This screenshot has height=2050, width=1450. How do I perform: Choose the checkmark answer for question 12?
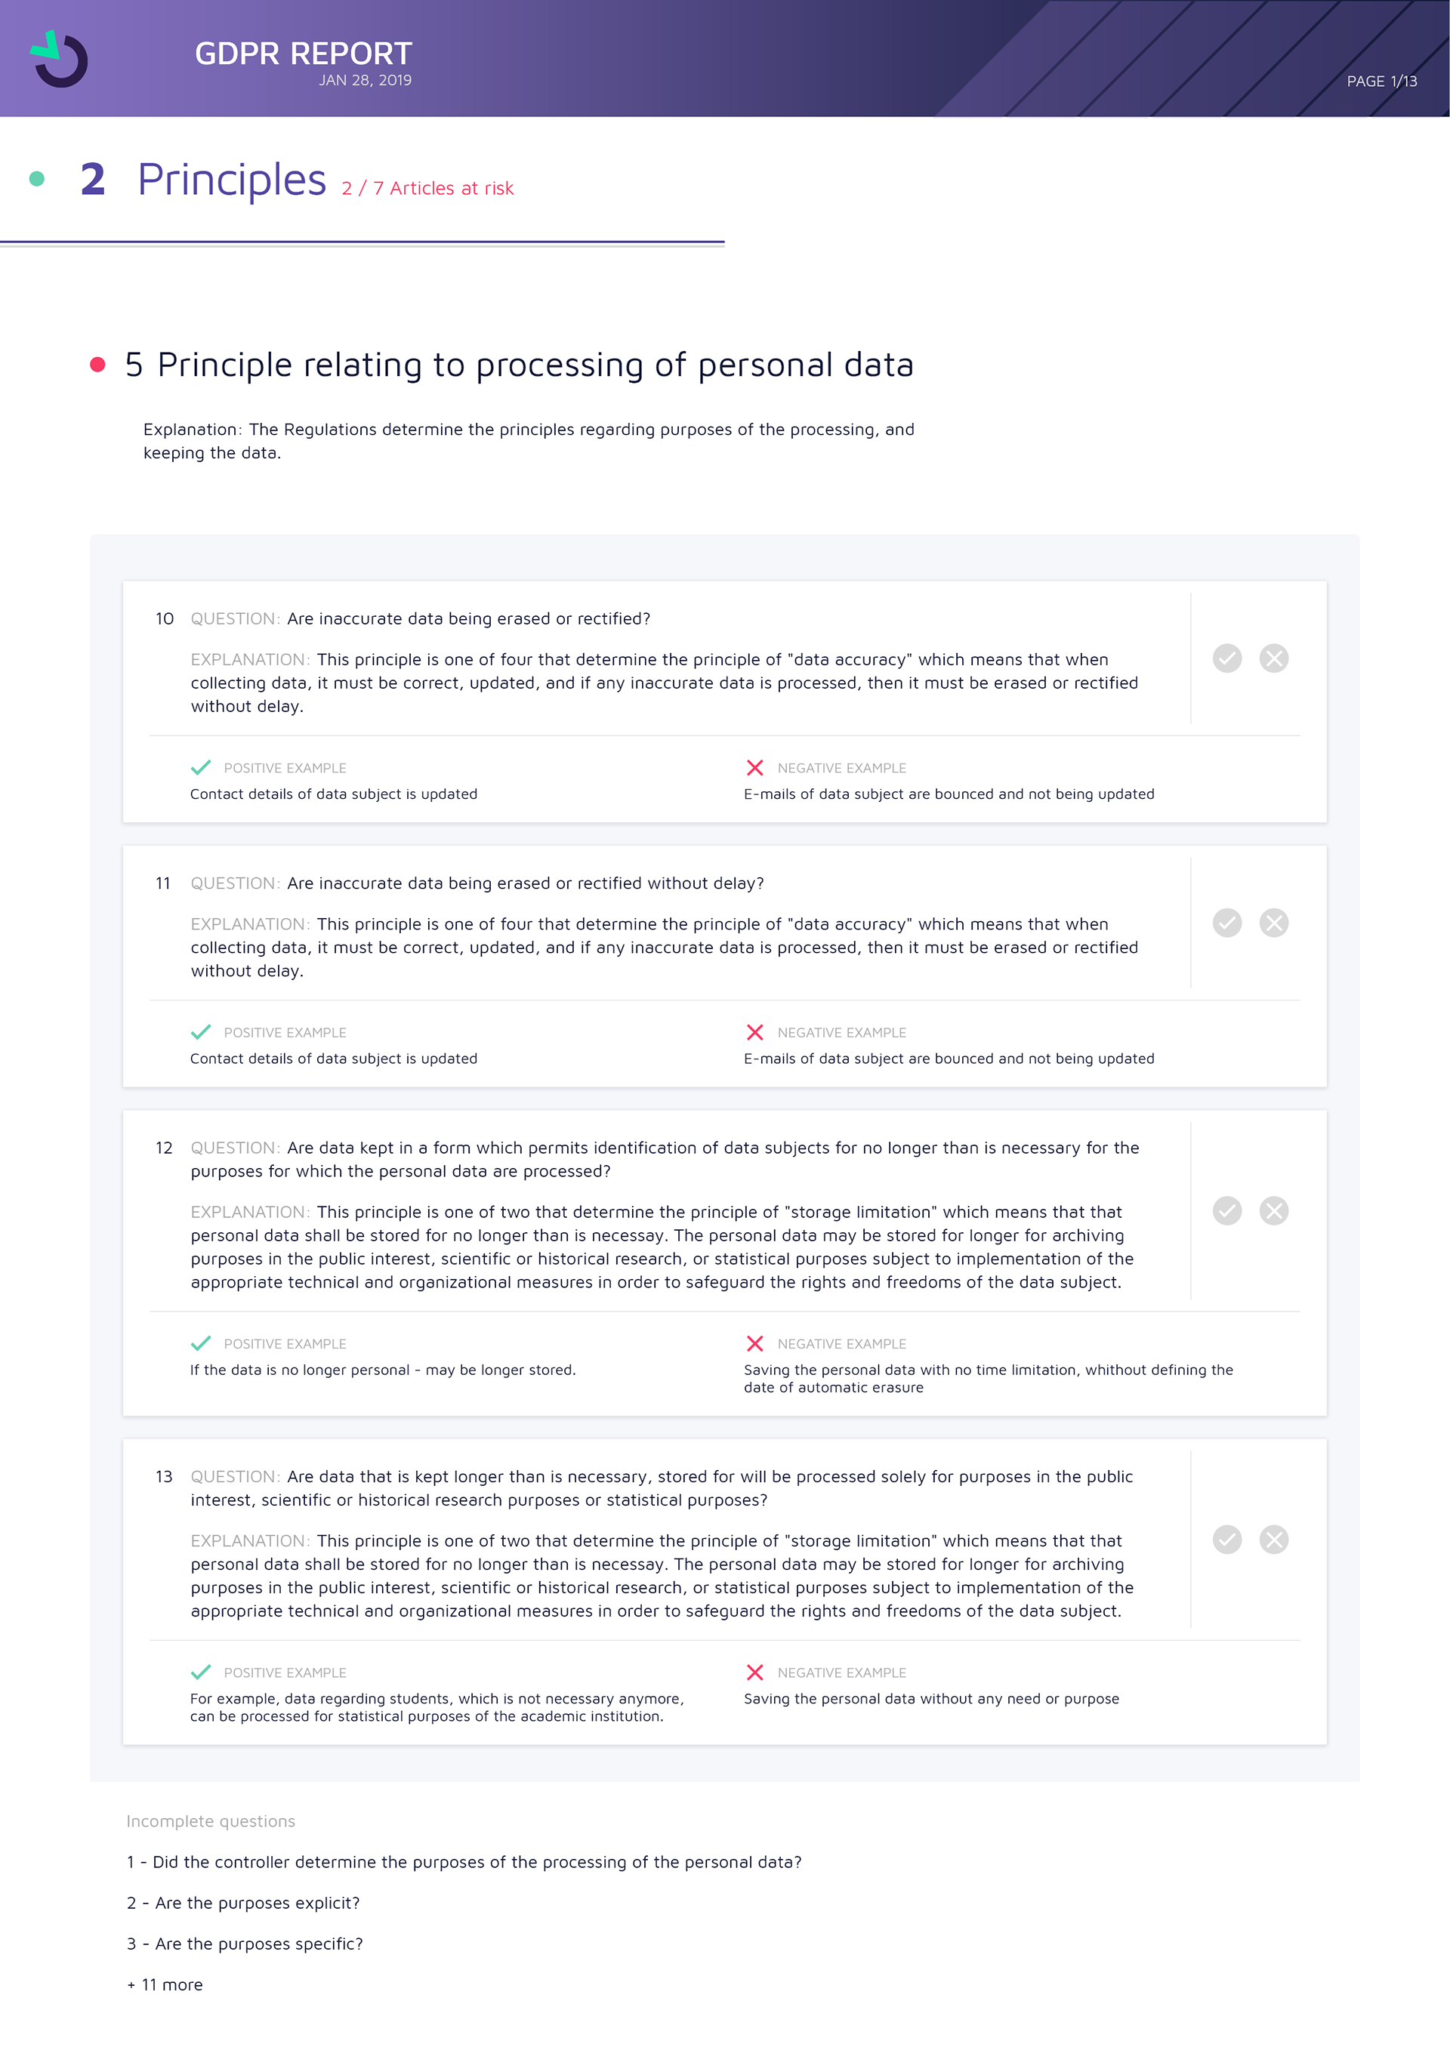[1226, 1210]
